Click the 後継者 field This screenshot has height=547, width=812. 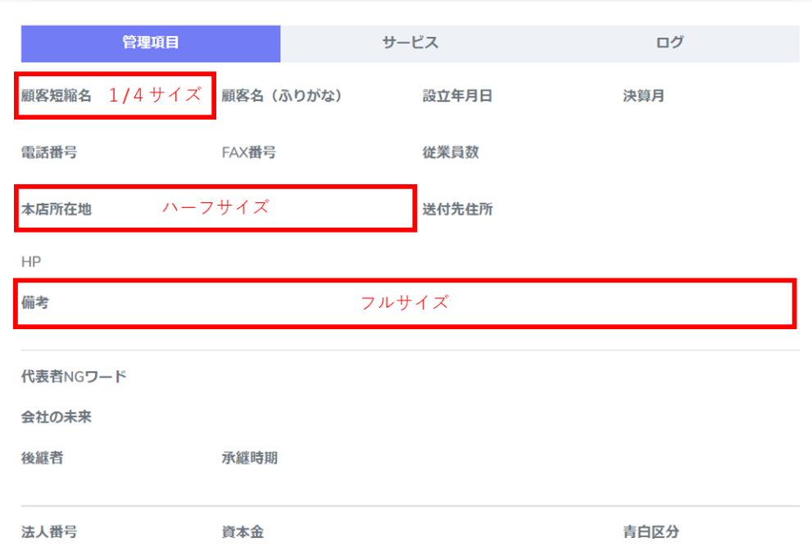(x=42, y=459)
